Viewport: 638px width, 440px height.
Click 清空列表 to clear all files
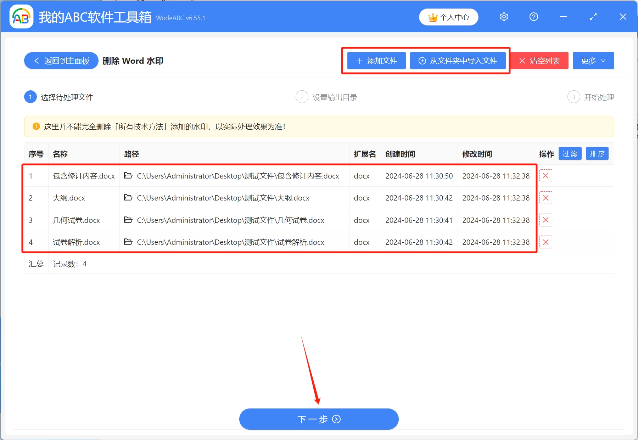[539, 61]
